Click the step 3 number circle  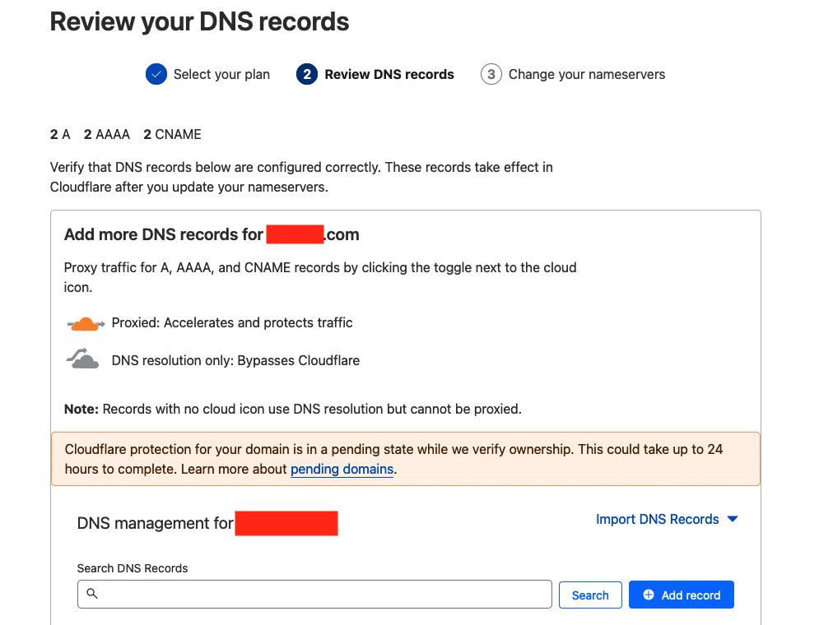491,75
